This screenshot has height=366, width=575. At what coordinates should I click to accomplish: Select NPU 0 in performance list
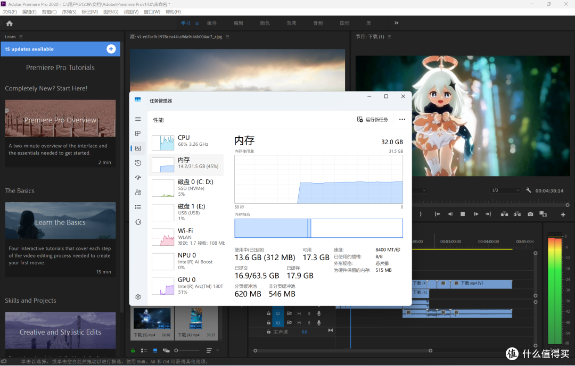186,261
